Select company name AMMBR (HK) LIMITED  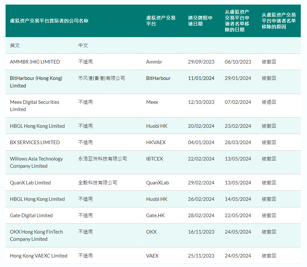coord(35,62)
